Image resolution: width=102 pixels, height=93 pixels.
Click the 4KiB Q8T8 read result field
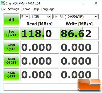click(x=40, y=47)
